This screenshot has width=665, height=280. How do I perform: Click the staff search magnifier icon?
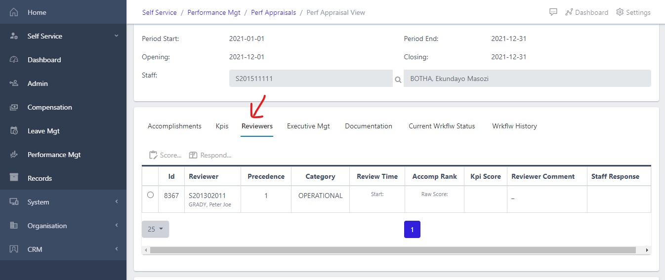[x=398, y=79]
